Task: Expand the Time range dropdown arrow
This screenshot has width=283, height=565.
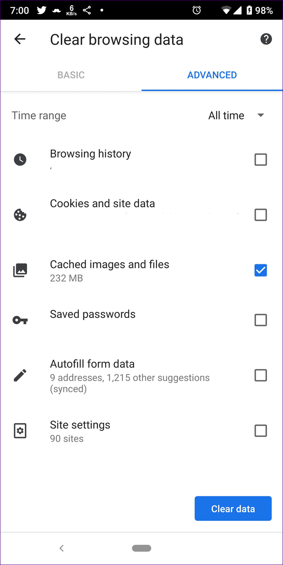Action: click(261, 116)
